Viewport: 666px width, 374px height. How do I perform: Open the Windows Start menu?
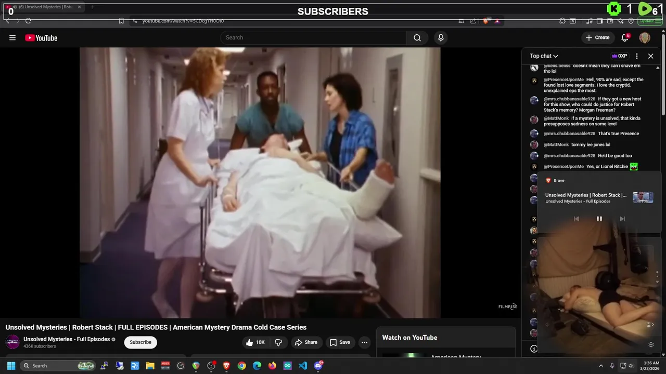11,366
